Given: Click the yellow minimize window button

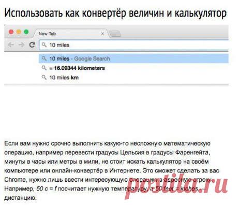Looking at the screenshot, I should click(x=19, y=32).
